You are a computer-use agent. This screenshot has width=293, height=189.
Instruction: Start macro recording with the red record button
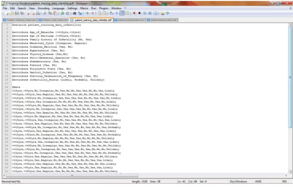pos(134,13)
